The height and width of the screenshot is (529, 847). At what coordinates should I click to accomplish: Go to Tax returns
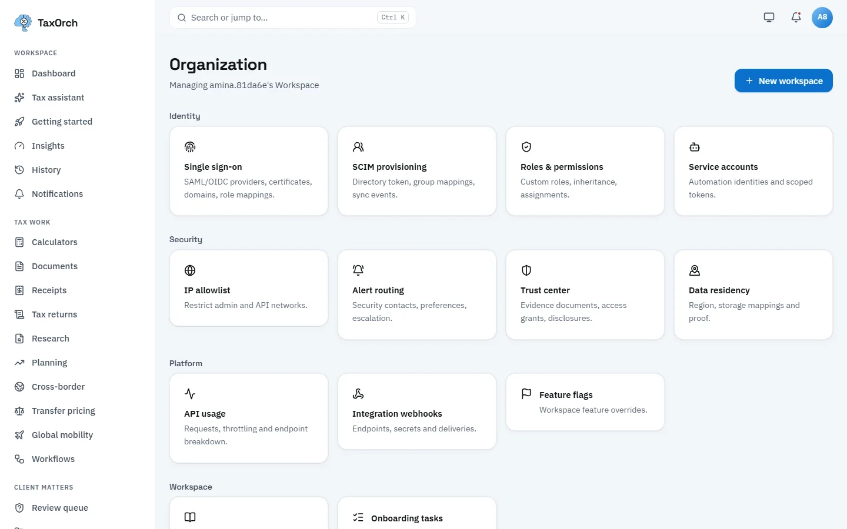(77, 314)
